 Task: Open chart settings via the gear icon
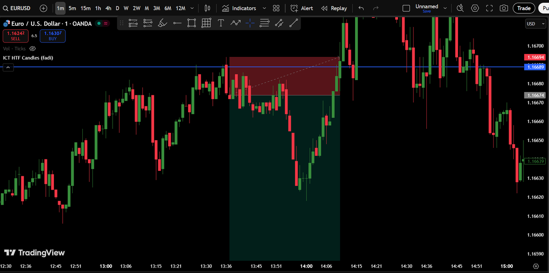(475, 8)
